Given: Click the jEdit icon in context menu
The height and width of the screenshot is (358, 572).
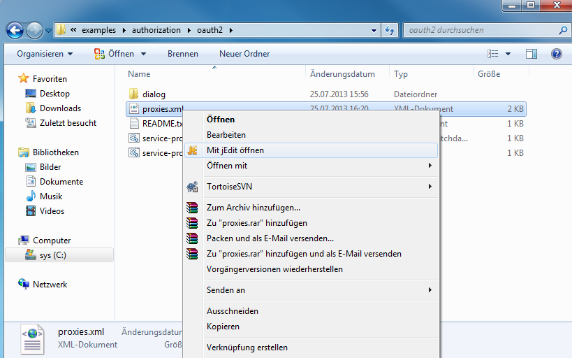Looking at the screenshot, I should click(x=193, y=150).
